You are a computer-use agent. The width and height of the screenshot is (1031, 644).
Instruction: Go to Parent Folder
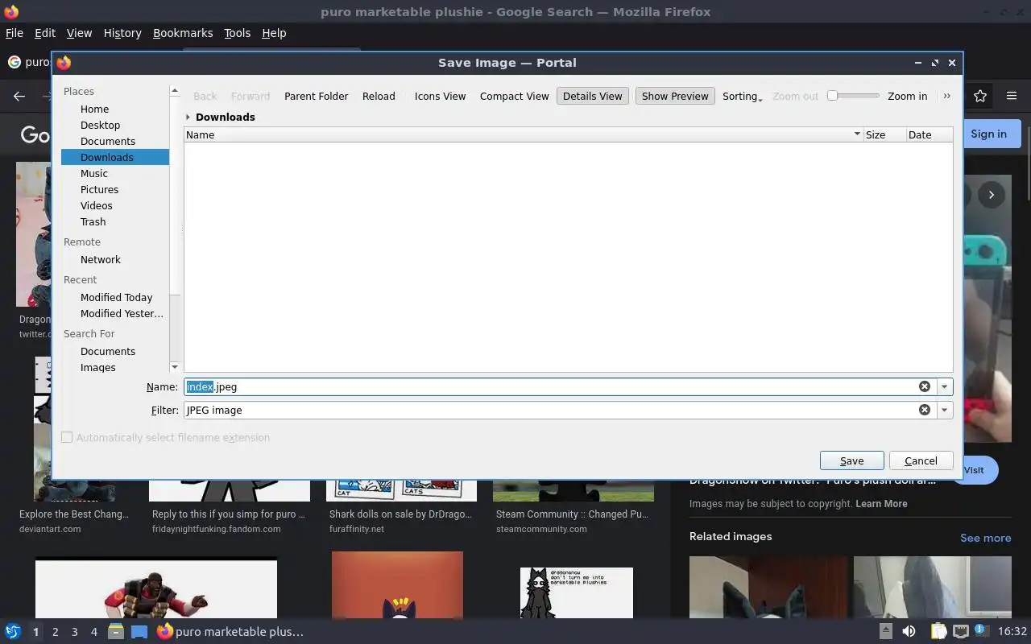pos(316,96)
